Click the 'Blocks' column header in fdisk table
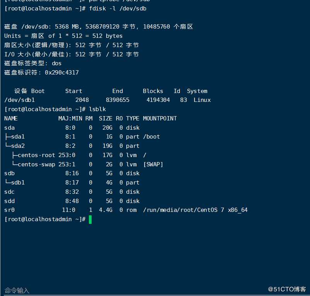 [x=153, y=91]
